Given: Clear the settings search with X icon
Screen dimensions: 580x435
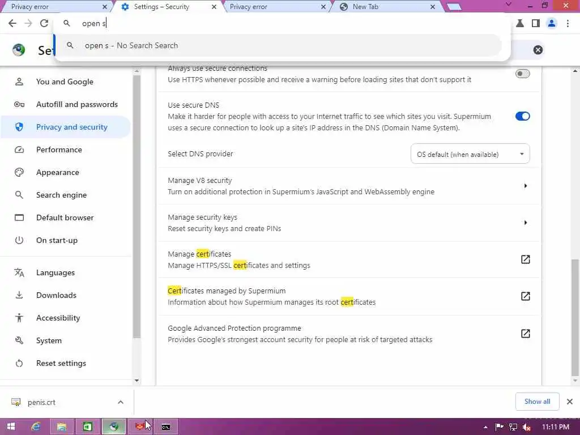Looking at the screenshot, I should tap(538, 50).
